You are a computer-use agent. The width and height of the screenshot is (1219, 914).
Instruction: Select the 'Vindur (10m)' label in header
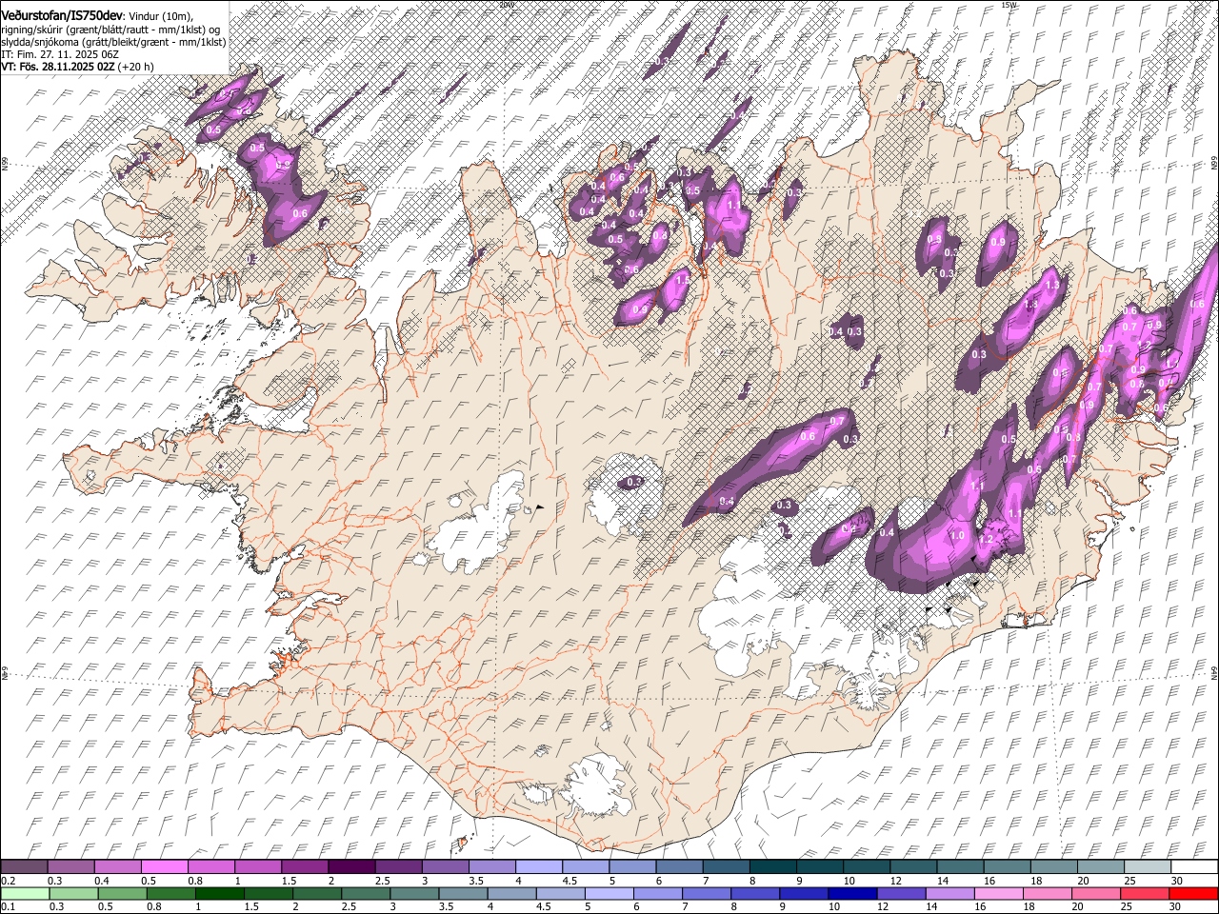pos(160,15)
